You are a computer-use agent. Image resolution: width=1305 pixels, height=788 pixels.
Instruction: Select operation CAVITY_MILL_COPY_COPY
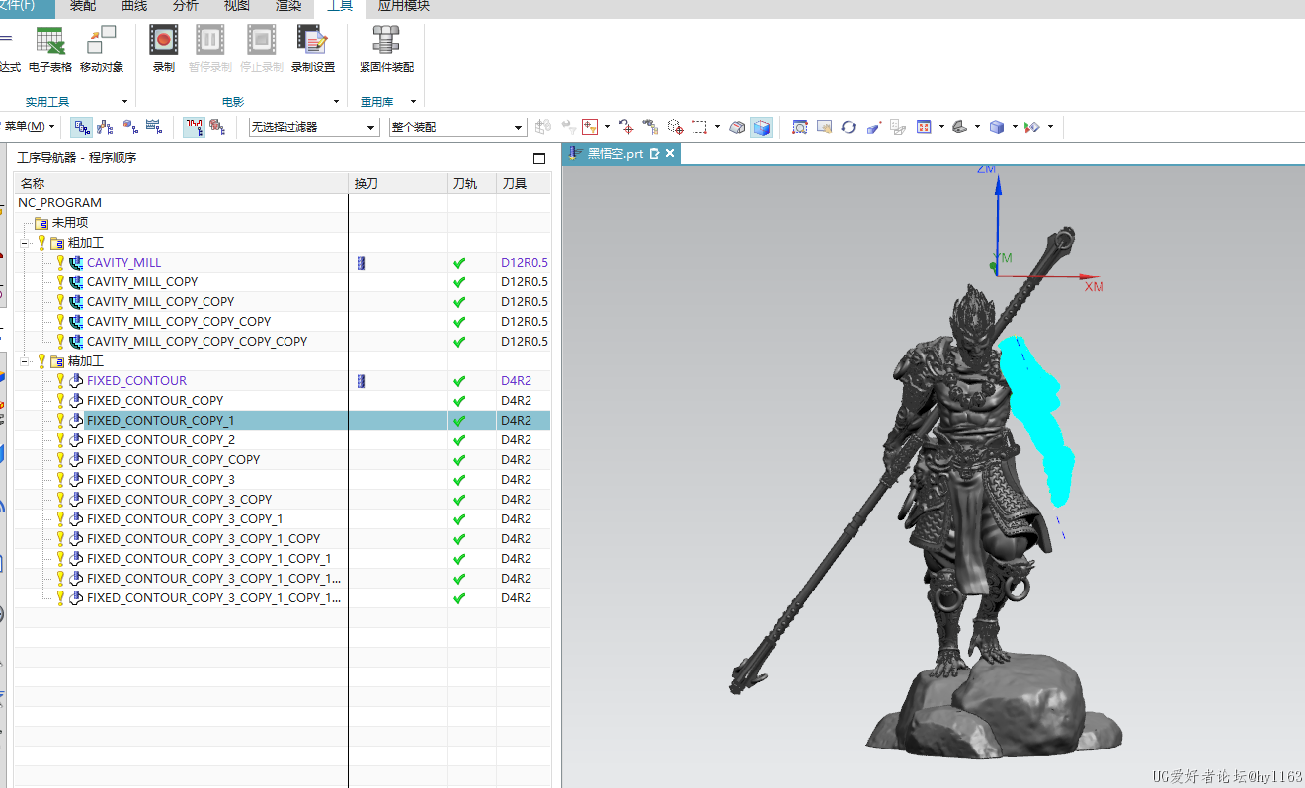coord(160,302)
